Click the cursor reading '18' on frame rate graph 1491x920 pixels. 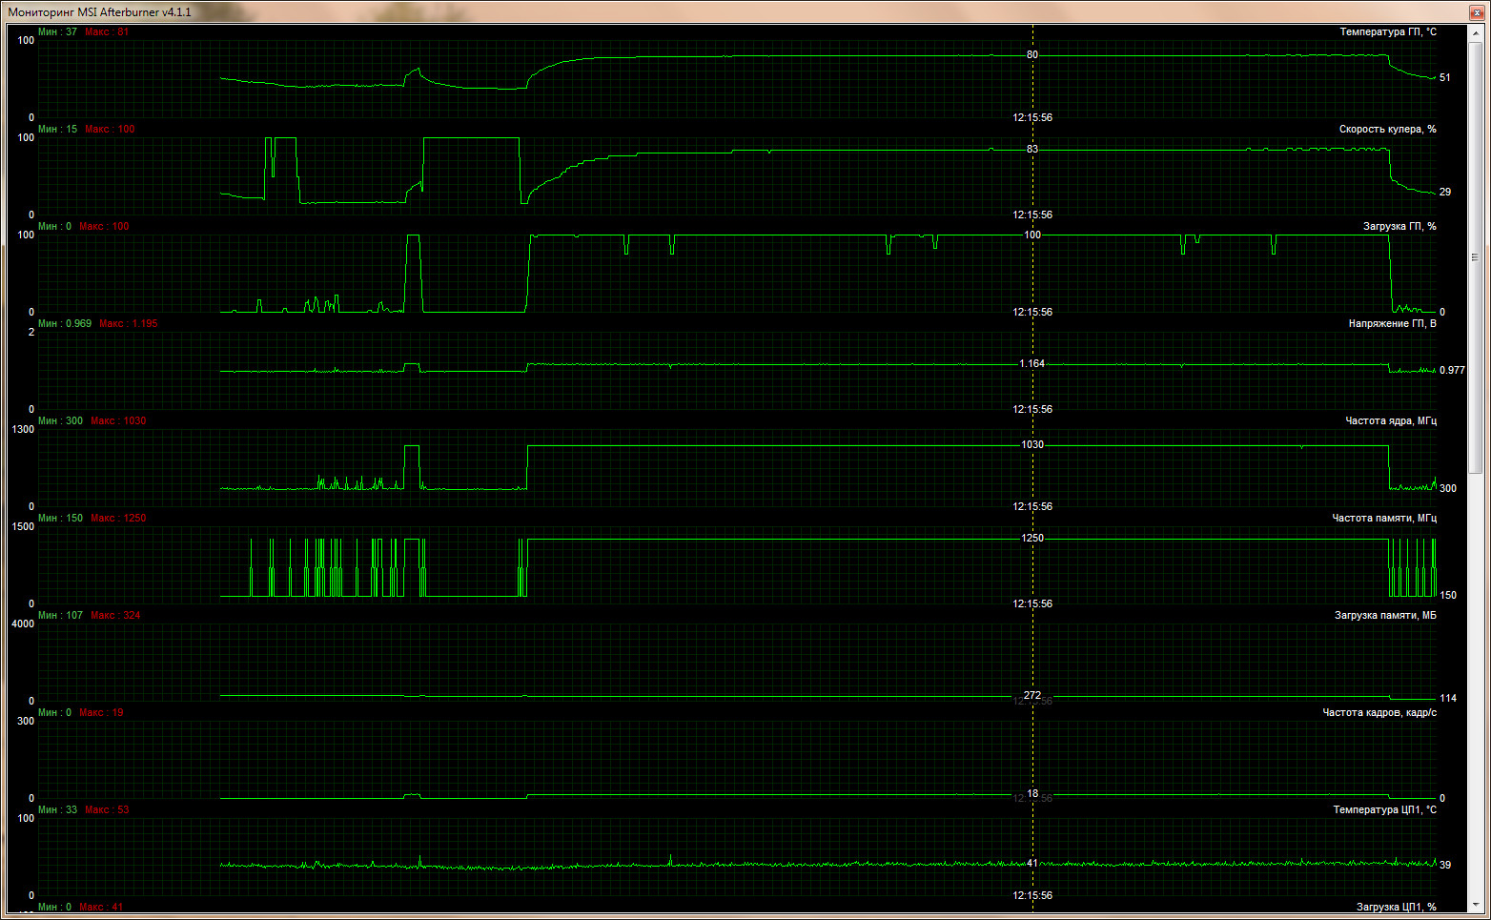pos(1032,794)
